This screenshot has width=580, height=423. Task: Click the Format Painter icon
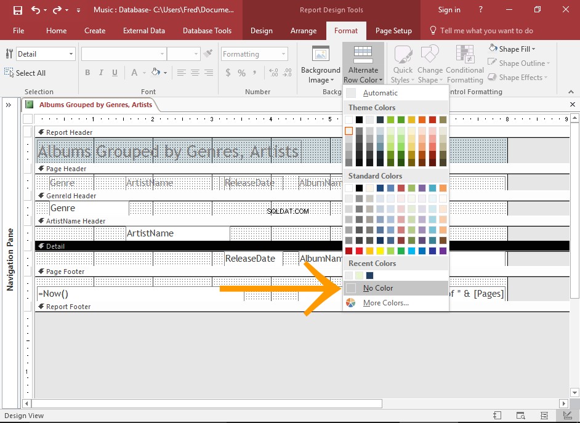click(x=208, y=53)
